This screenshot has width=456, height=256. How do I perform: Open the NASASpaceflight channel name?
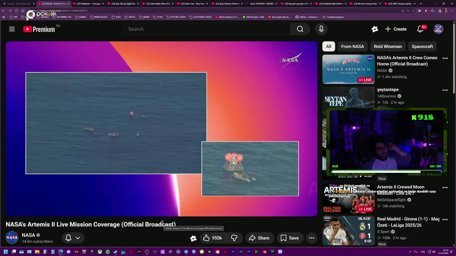click(392, 200)
